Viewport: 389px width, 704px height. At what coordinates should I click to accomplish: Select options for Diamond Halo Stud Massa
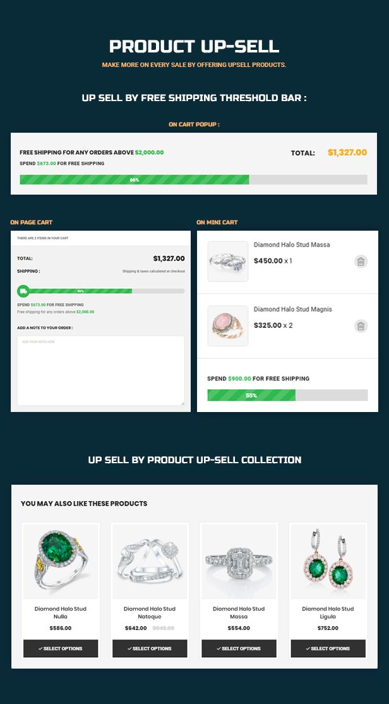coord(239,648)
